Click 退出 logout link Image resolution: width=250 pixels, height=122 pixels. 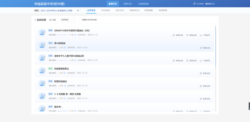213,4
